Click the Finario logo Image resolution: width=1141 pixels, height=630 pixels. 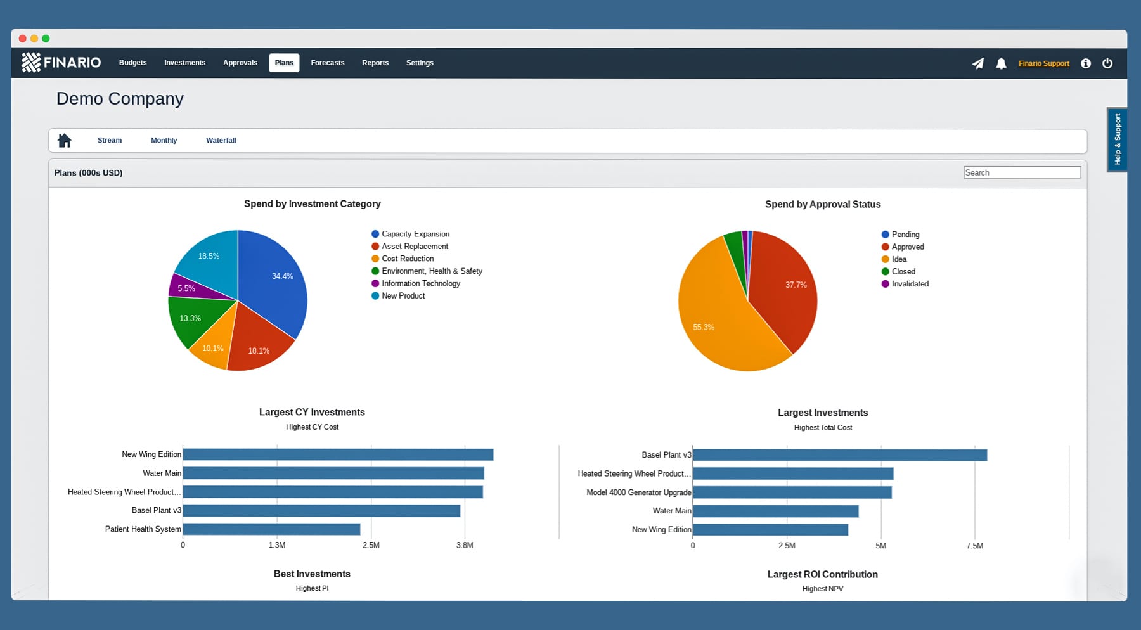61,62
